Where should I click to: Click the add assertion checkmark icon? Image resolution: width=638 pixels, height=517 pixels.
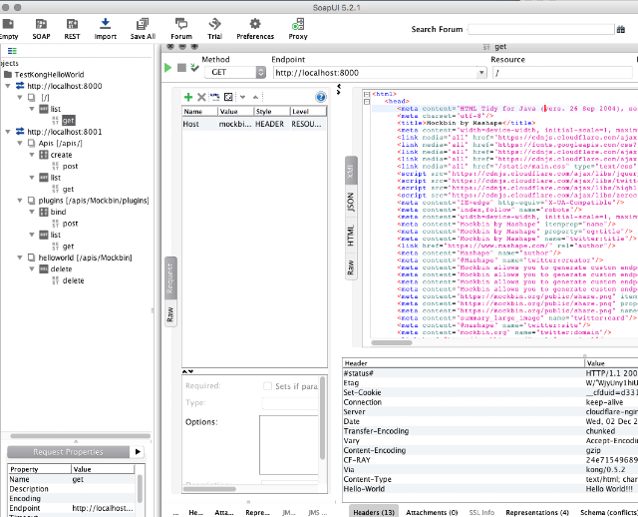click(x=195, y=68)
